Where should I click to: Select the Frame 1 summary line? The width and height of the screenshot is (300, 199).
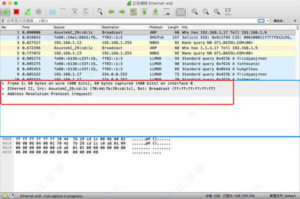100,83
